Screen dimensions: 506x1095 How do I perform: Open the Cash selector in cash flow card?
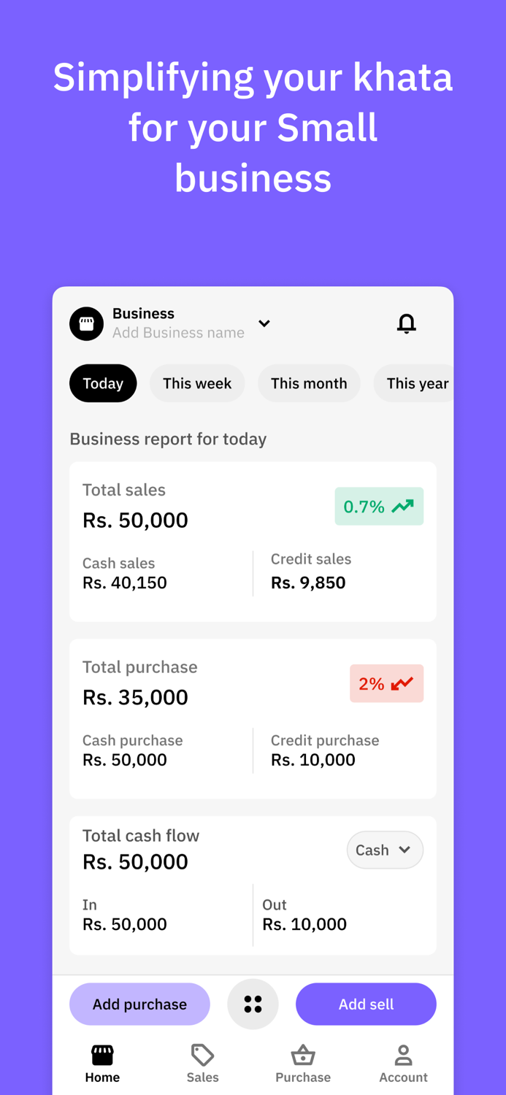[x=385, y=850]
